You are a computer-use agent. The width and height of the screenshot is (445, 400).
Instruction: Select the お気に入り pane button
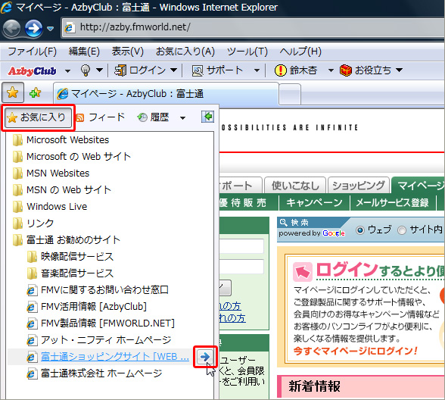38,117
